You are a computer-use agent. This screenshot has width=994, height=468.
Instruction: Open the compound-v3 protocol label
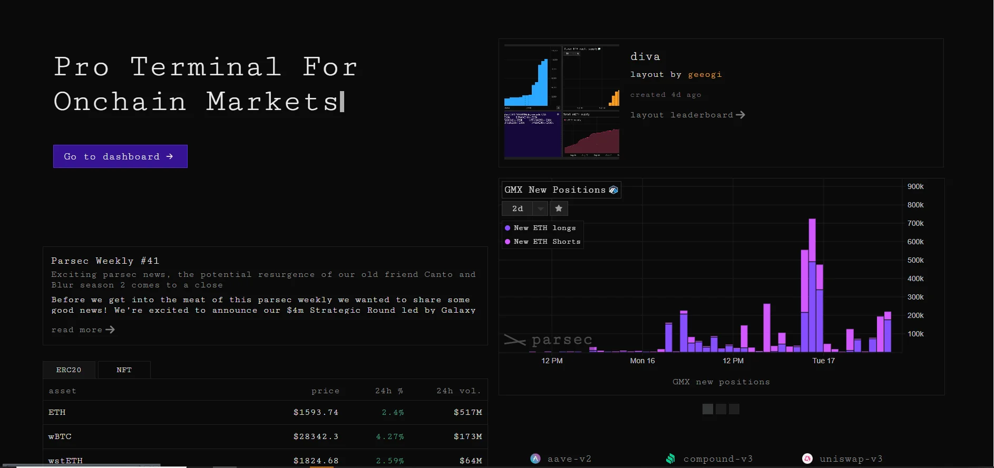718,459
